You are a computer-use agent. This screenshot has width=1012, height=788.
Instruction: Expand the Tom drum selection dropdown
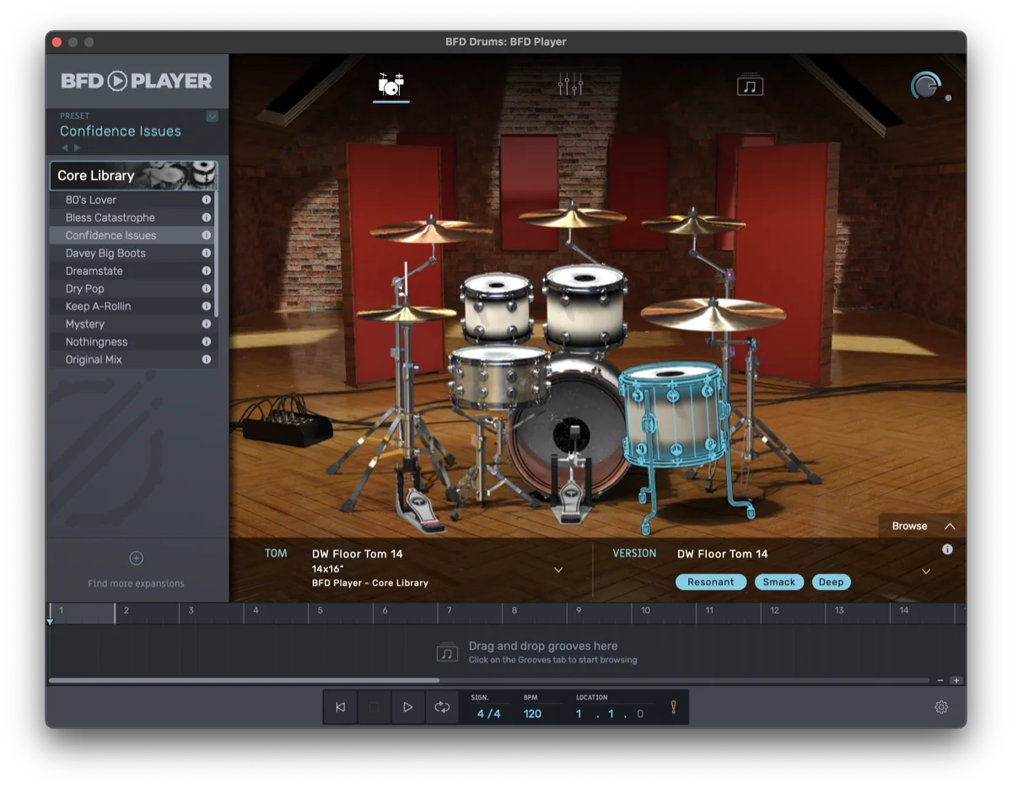pyautogui.click(x=558, y=570)
